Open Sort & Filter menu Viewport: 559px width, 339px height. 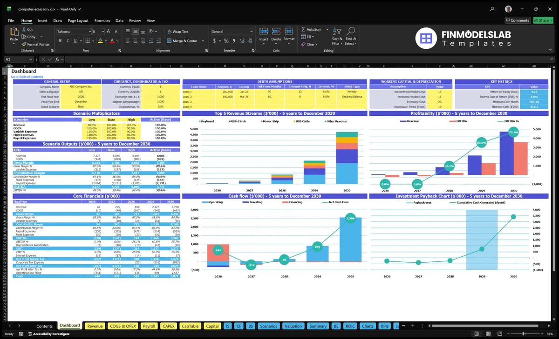[337, 36]
